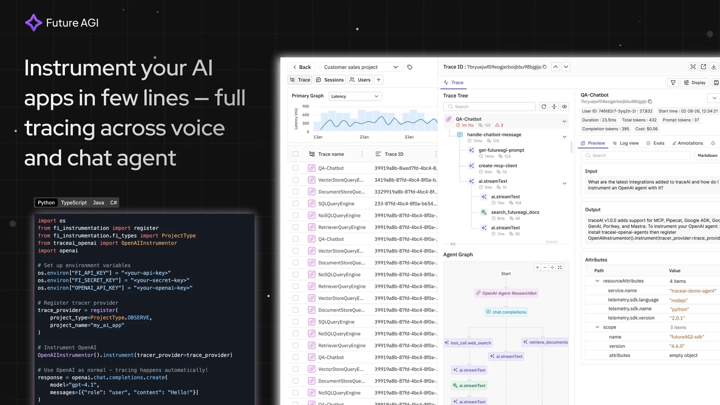The height and width of the screenshot is (405, 720).
Task: Switch output preview to Markdown
Action: (707, 155)
